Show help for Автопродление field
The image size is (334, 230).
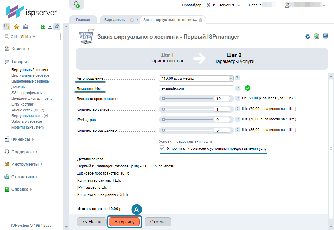pyautogui.click(x=237, y=78)
